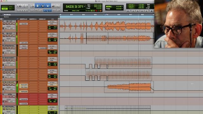This screenshot has width=203, height=114.
Task: Click the MIDI zoom button
Action: [x=24, y=6]
